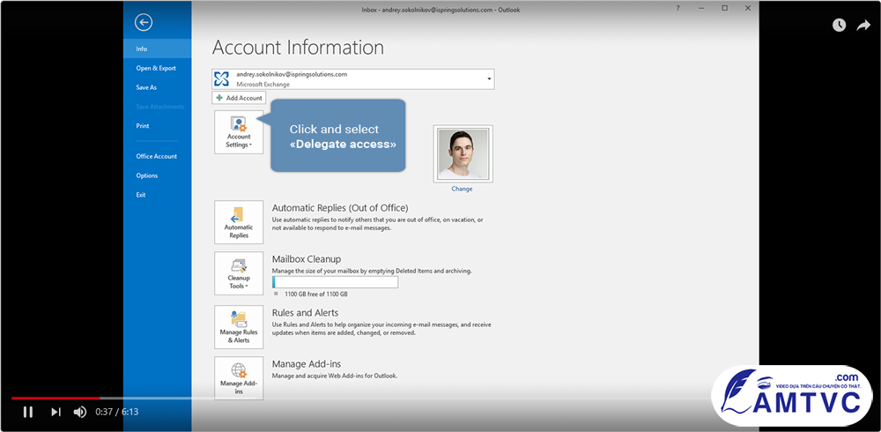Mute the video volume
881x432 pixels.
pos(80,412)
